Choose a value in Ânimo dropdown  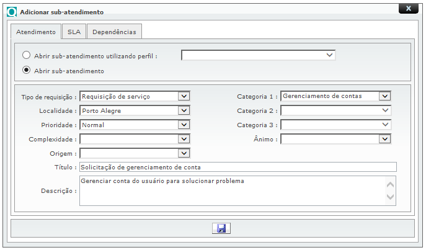tap(335, 139)
